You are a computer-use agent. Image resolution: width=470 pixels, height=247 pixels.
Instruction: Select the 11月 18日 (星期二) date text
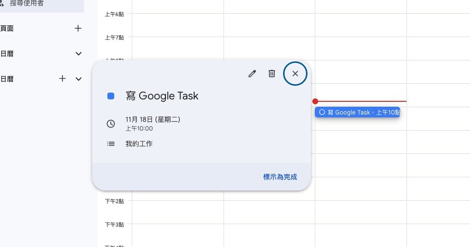pyautogui.click(x=153, y=120)
